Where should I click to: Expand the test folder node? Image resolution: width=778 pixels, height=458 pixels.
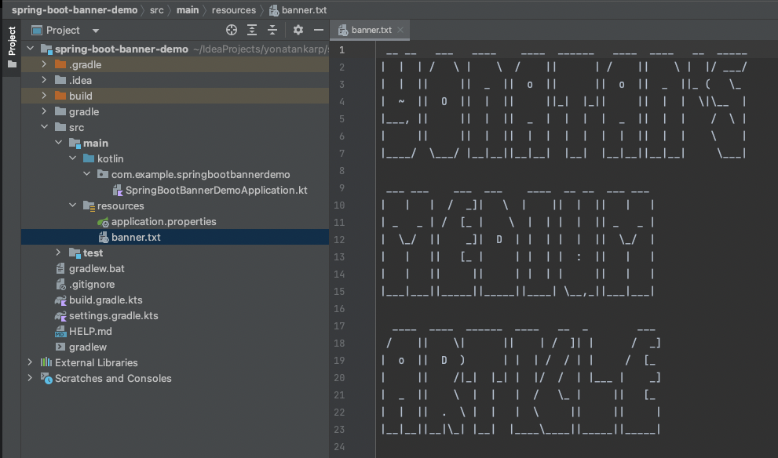(59, 253)
